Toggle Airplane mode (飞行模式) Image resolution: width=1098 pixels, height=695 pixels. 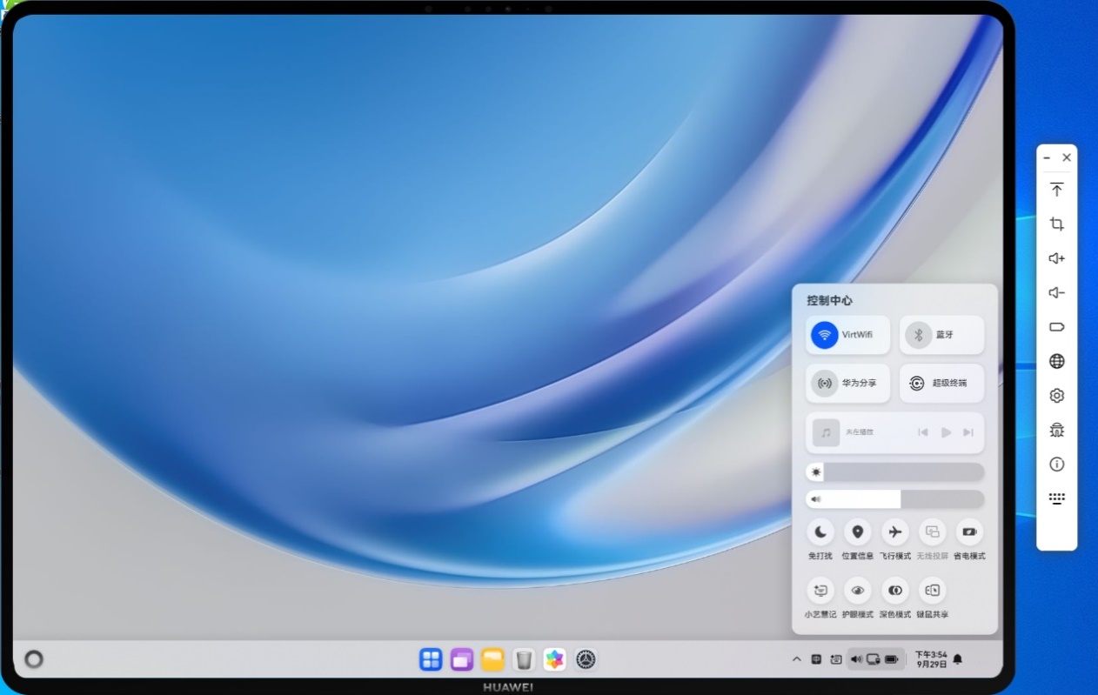point(895,531)
